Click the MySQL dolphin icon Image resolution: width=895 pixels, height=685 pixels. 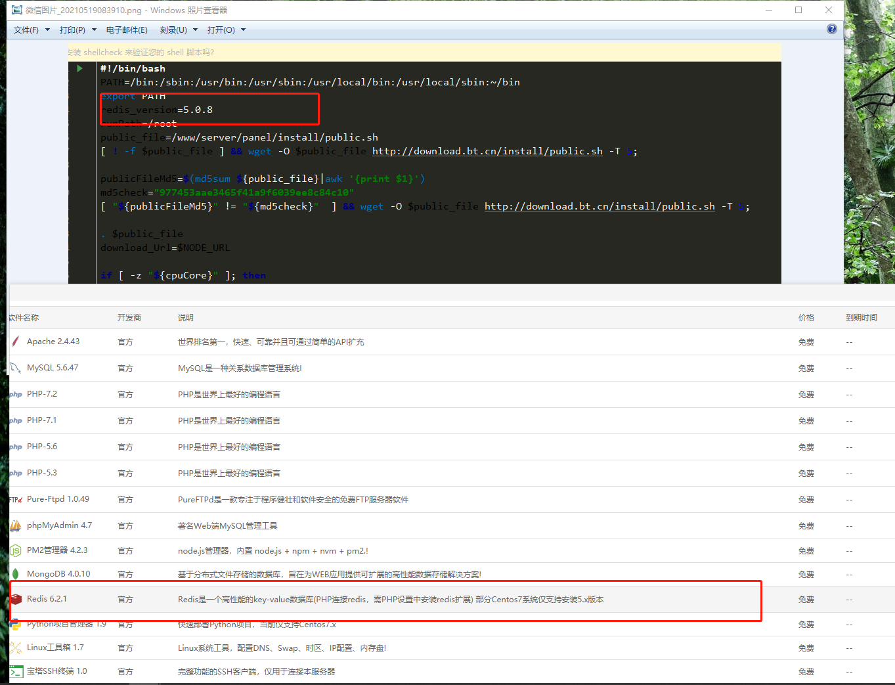pyautogui.click(x=15, y=368)
